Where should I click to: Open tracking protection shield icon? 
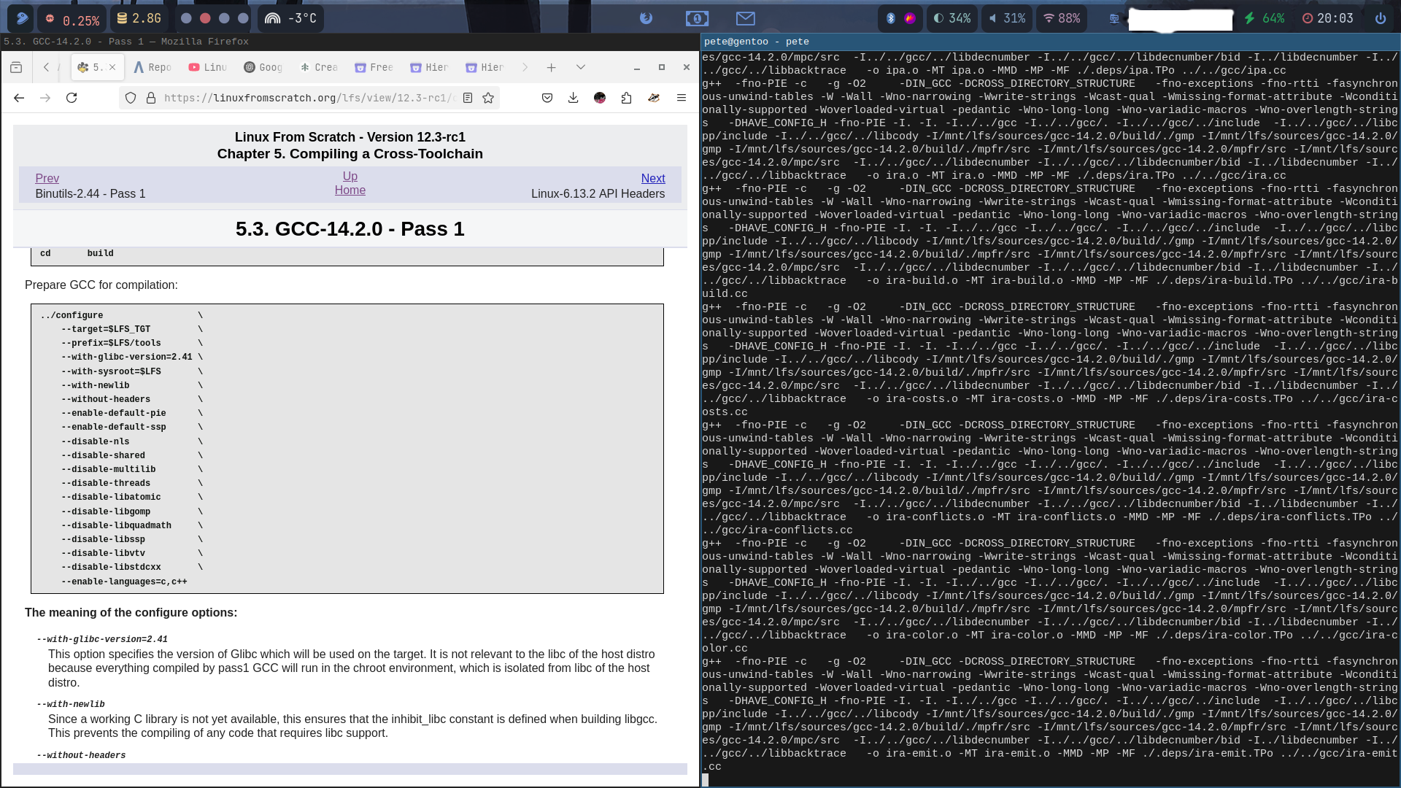pos(131,98)
